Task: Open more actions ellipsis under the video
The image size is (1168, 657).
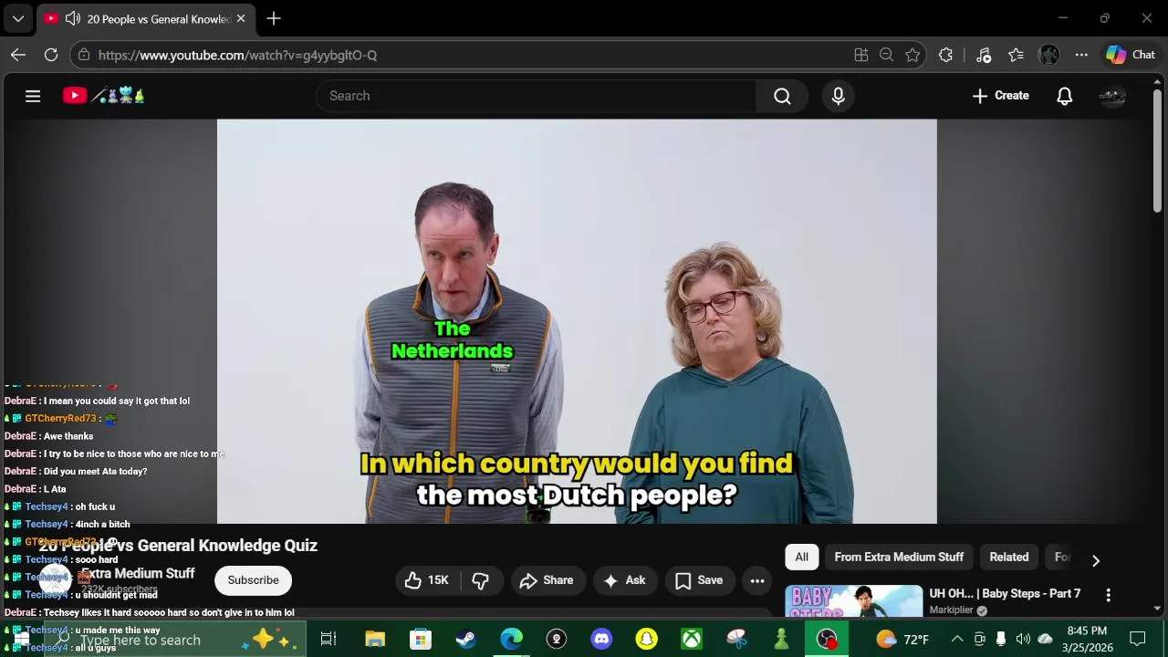Action: click(757, 580)
